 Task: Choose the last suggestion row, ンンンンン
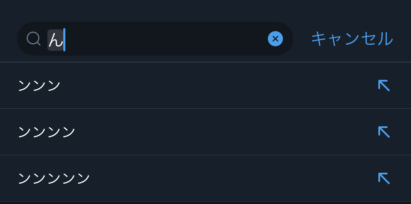[x=176, y=178]
